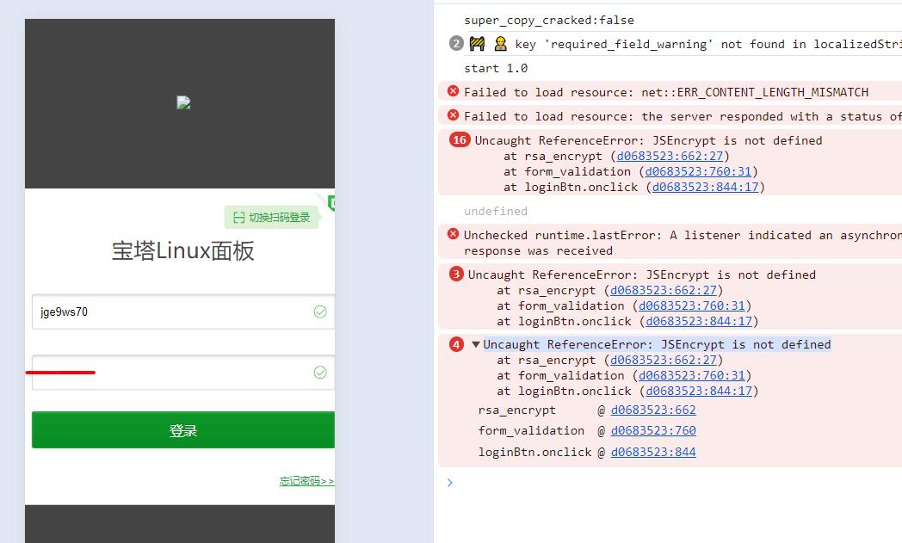Select the 'loginBtn.onclick @' stack trace entry
This screenshot has width=902, height=543.
pos(542,452)
